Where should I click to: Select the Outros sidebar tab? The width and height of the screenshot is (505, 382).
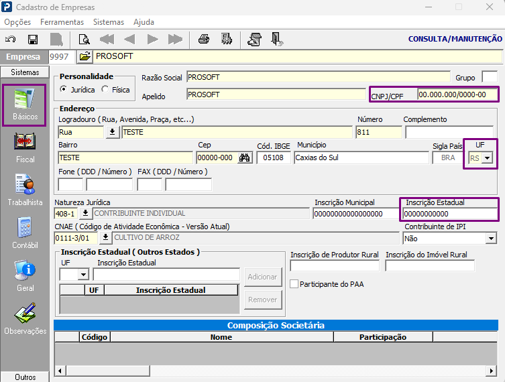25,377
